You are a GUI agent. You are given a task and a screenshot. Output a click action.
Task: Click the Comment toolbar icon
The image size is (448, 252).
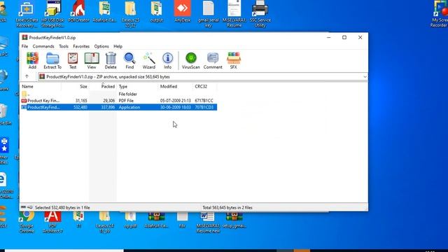[213, 61]
